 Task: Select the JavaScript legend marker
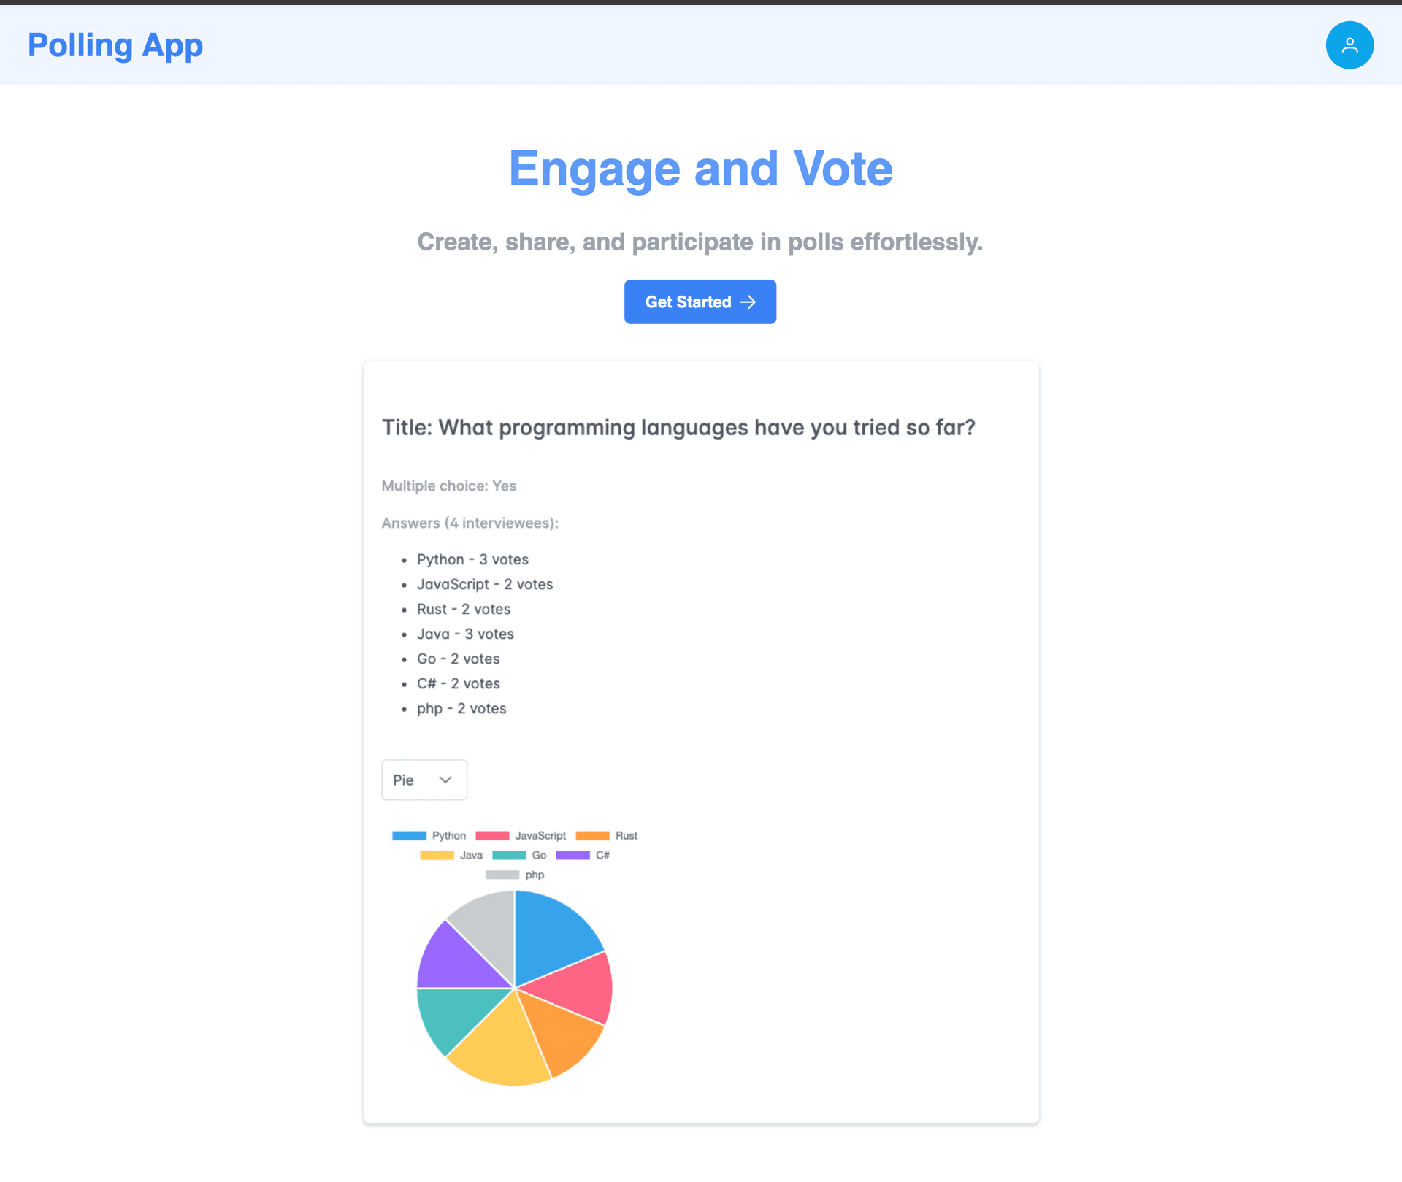click(493, 835)
